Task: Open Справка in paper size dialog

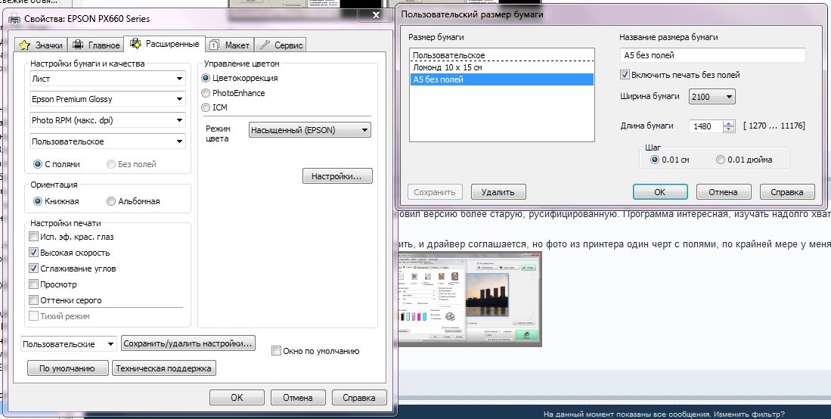Action: [x=787, y=192]
